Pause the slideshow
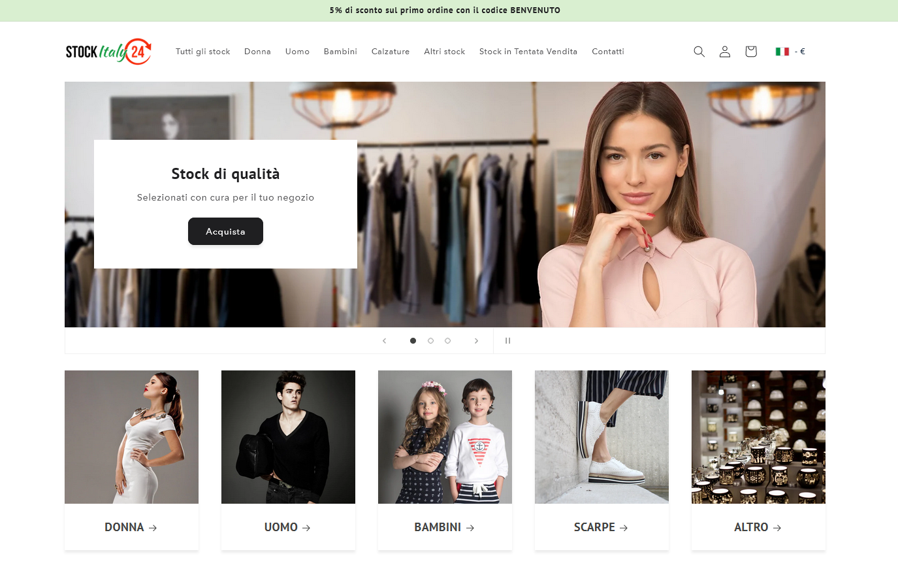Screen dimensions: 898x571 (507, 341)
